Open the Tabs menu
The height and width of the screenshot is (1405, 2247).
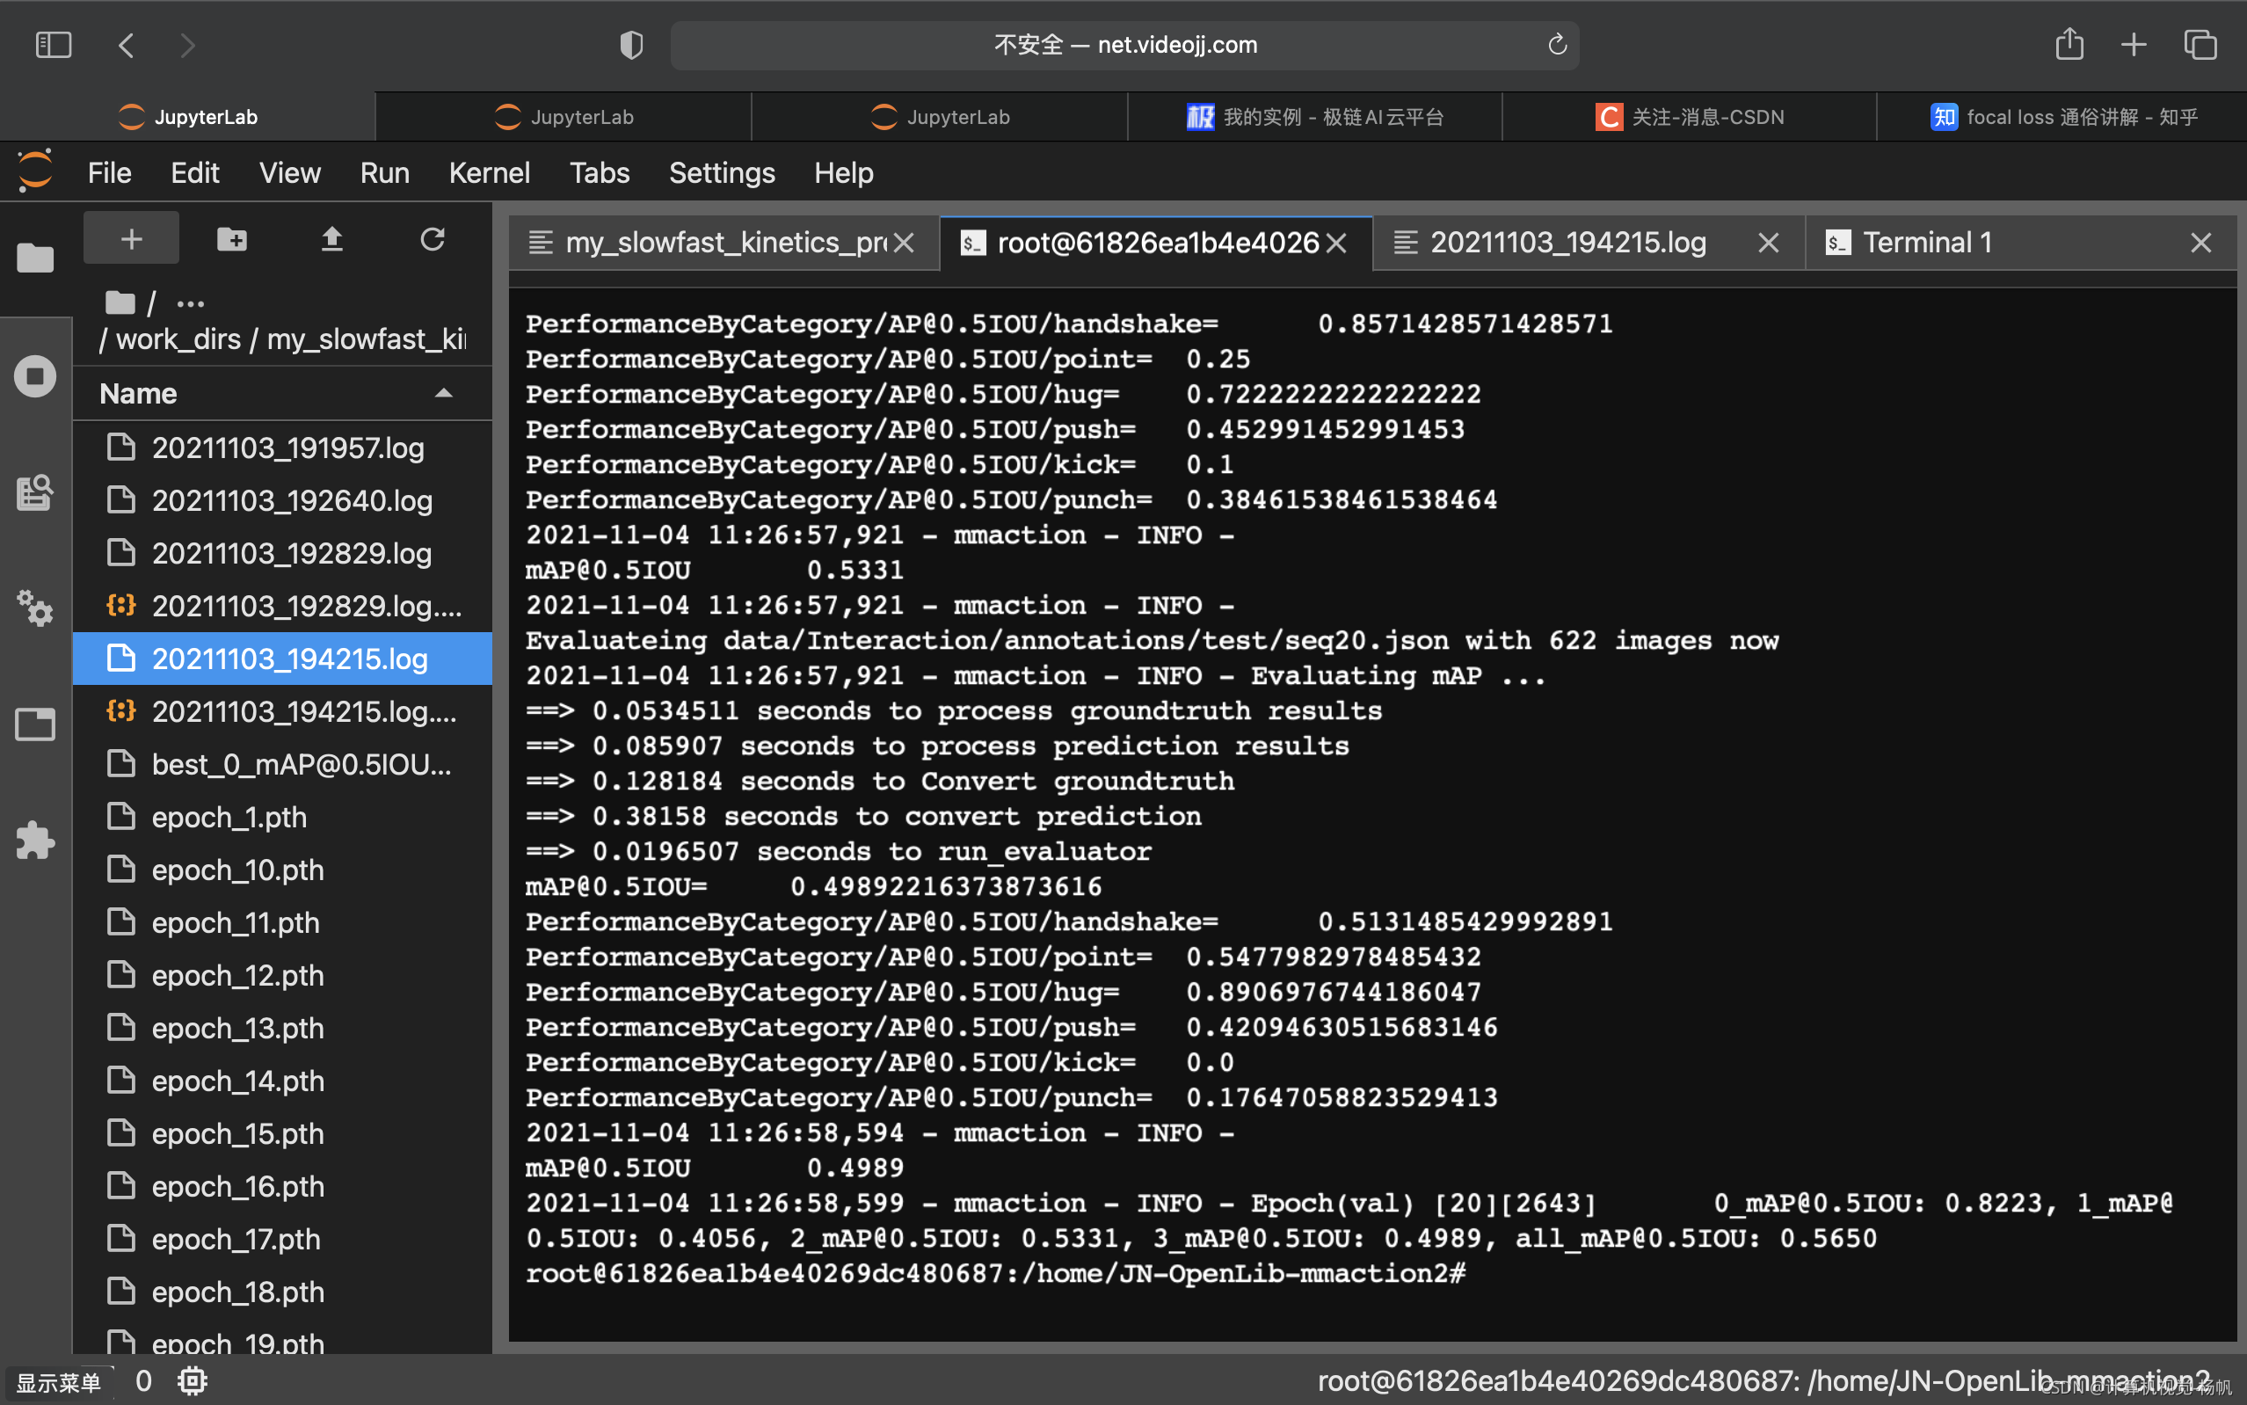tap(600, 173)
